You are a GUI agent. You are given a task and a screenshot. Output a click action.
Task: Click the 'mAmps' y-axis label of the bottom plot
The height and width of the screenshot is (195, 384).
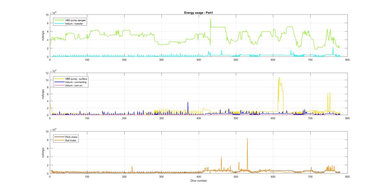click(44, 153)
